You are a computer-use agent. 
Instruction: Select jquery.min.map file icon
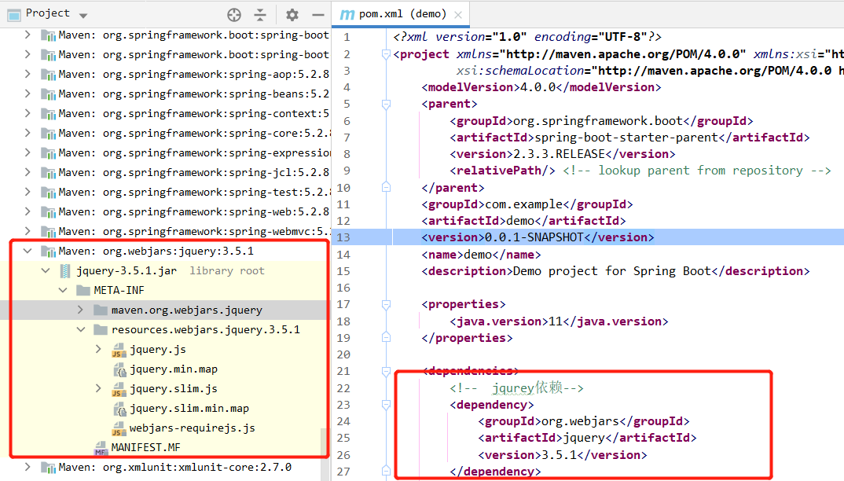(120, 369)
